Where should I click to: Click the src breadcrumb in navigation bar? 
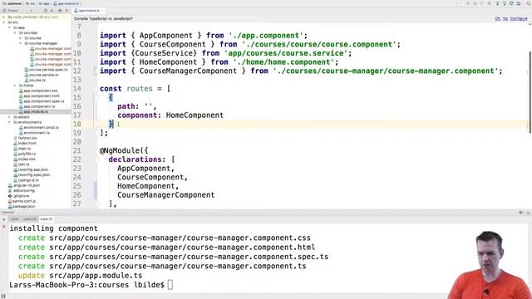[x=30, y=3]
